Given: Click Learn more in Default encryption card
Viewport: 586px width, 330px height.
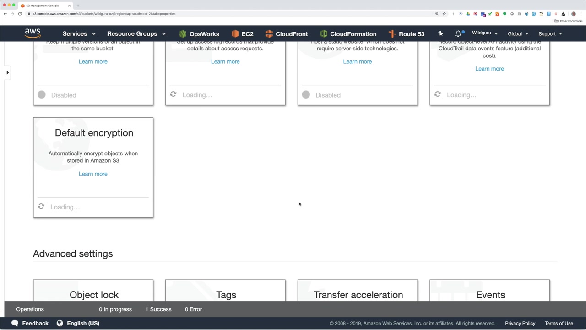Looking at the screenshot, I should [x=93, y=174].
